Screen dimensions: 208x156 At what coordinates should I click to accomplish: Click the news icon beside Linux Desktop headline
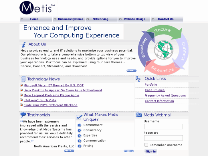click(x=21, y=90)
